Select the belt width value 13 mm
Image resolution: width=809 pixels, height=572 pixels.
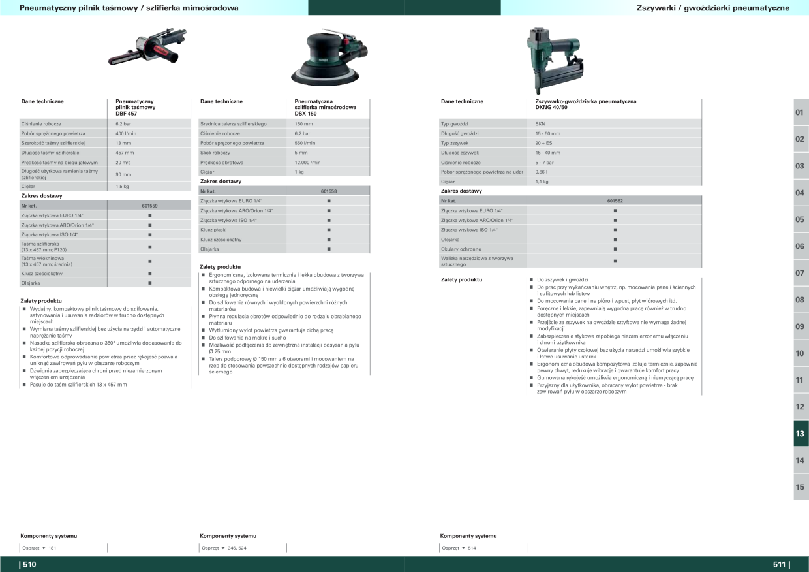click(x=123, y=143)
